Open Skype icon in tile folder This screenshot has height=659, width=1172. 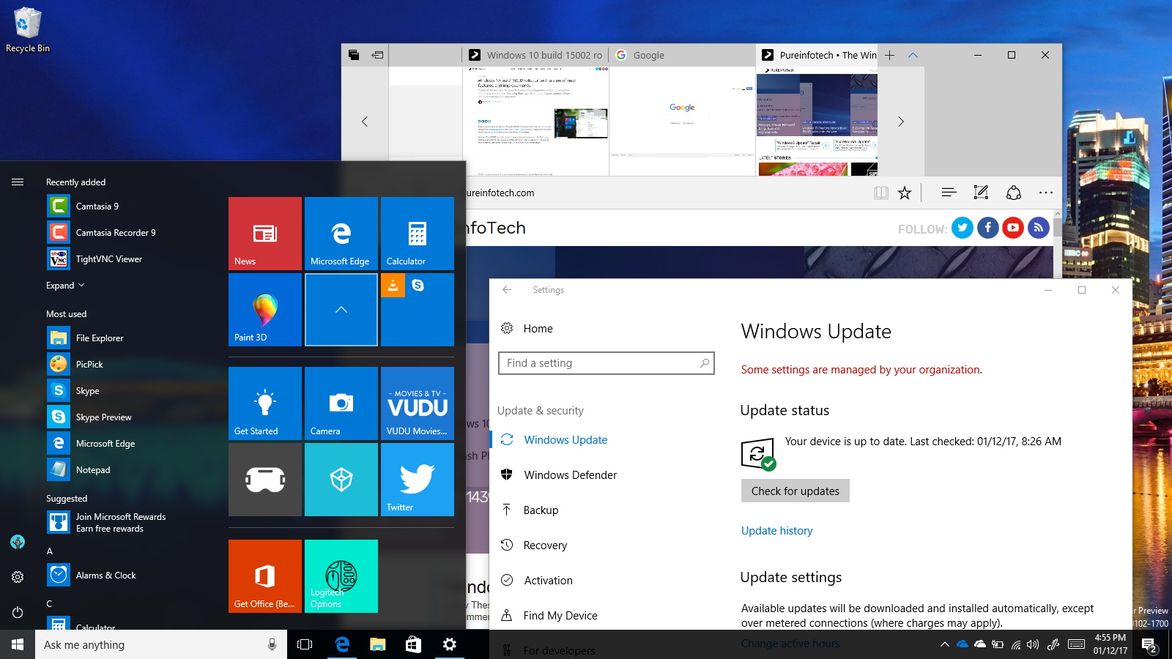pos(418,286)
